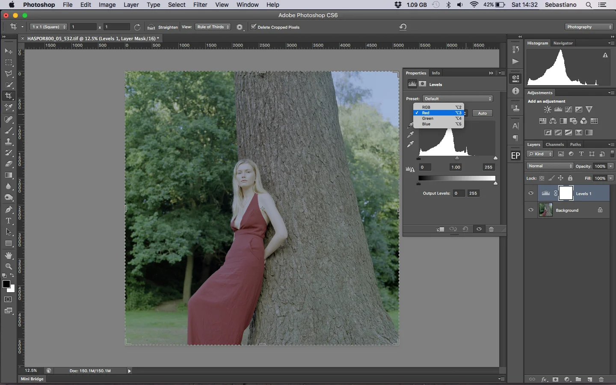Switch to the Navigator tab
Viewport: 616px width, 385px height.
pyautogui.click(x=563, y=43)
